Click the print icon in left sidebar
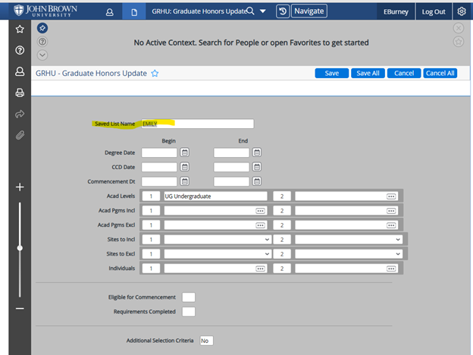The width and height of the screenshot is (473, 355). coord(20,93)
